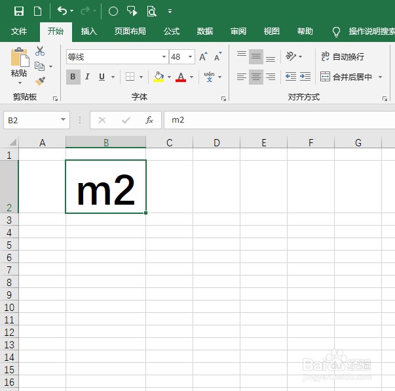
Task: Expand the font name dropdown arrow
Action: [x=164, y=56]
